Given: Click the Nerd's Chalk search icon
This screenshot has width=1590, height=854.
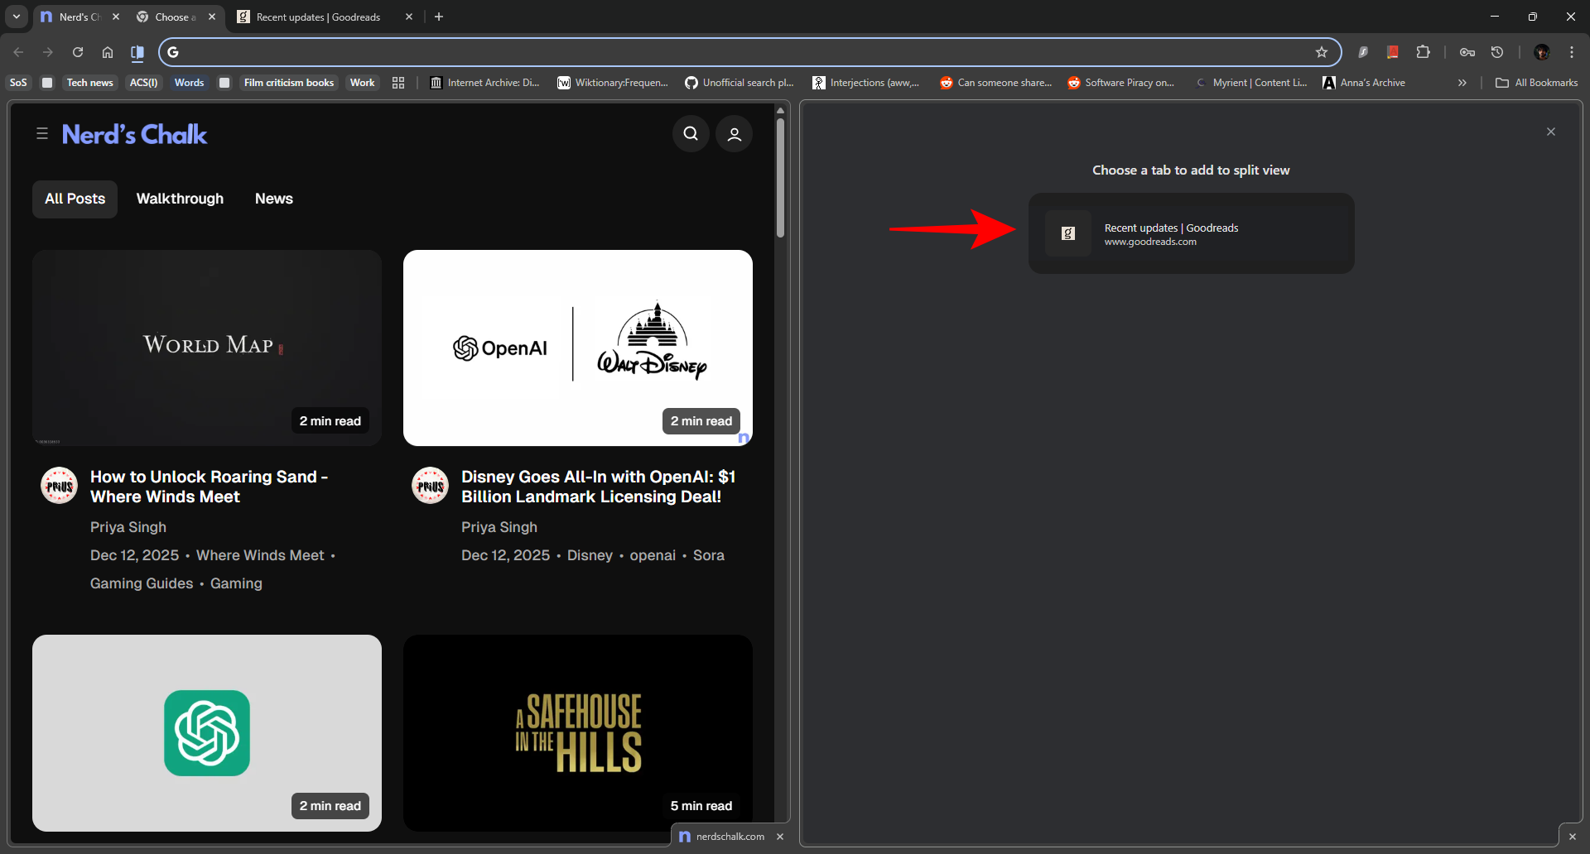Looking at the screenshot, I should [691, 134].
